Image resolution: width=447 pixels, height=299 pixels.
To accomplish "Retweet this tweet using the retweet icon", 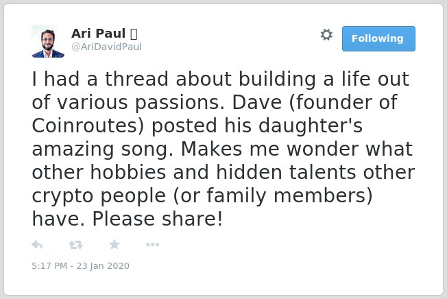I will click(76, 245).
